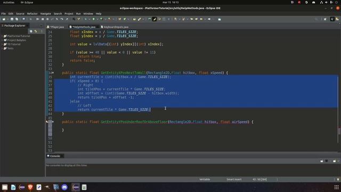Toggle Block Selection mode icon

click(164, 19)
